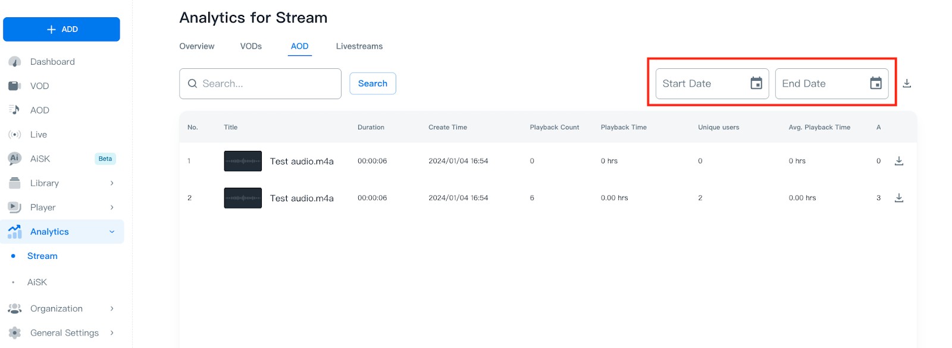Click the blue ADD button
The image size is (952, 348).
pos(61,29)
